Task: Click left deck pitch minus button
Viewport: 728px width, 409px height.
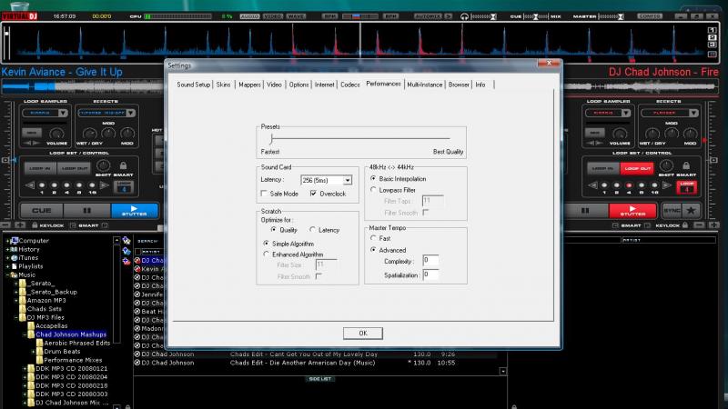Action: pos(5,225)
